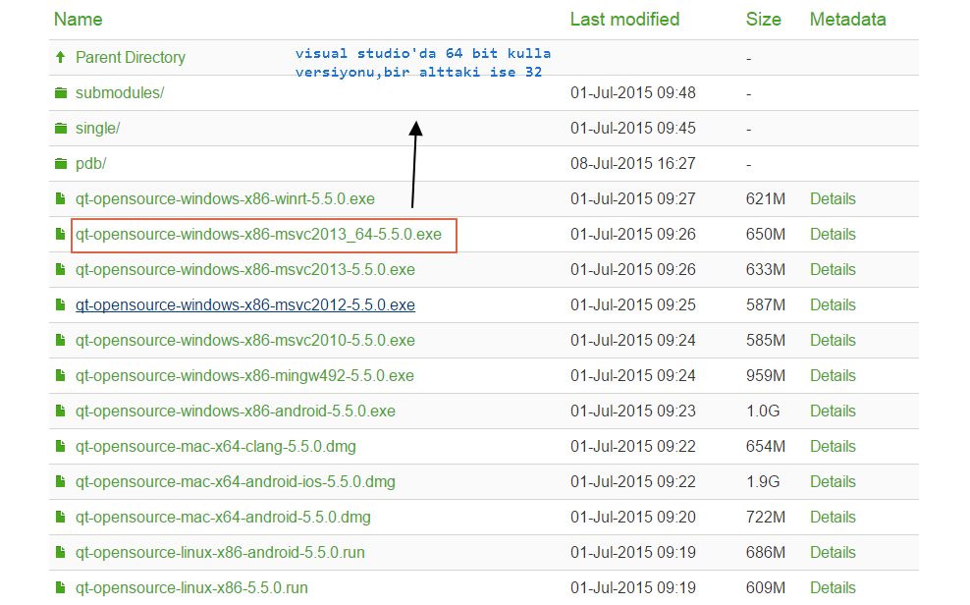Download qt-opensource-mac-x64-clang-5.5.0.dmg
This screenshot has height=605, width=970.
(x=216, y=445)
